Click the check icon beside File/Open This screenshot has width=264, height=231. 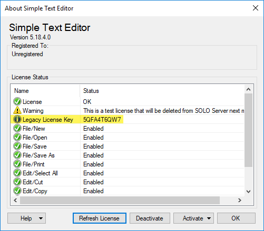pyautogui.click(x=17, y=137)
